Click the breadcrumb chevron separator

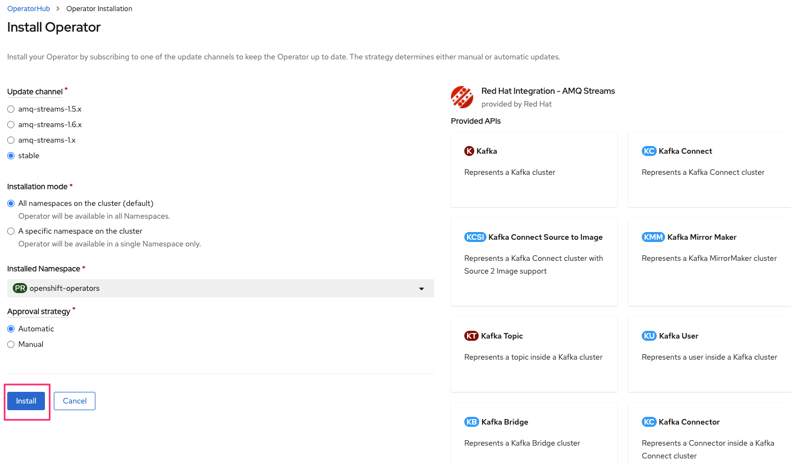click(x=58, y=9)
